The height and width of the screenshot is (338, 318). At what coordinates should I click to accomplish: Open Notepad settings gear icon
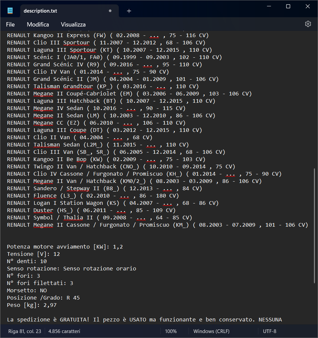(308, 24)
